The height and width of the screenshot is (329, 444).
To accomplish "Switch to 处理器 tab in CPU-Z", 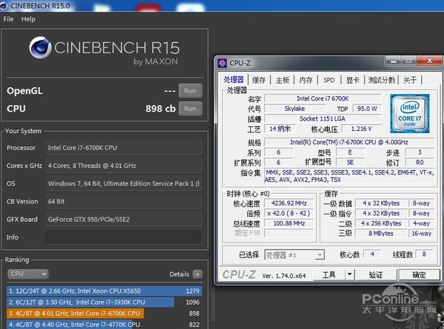I will [x=234, y=80].
